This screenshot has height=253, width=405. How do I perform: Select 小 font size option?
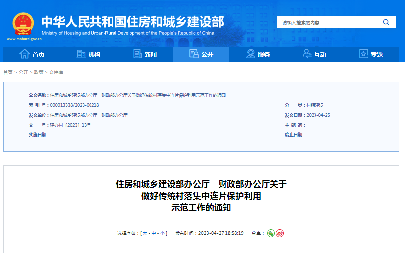coord(162,233)
